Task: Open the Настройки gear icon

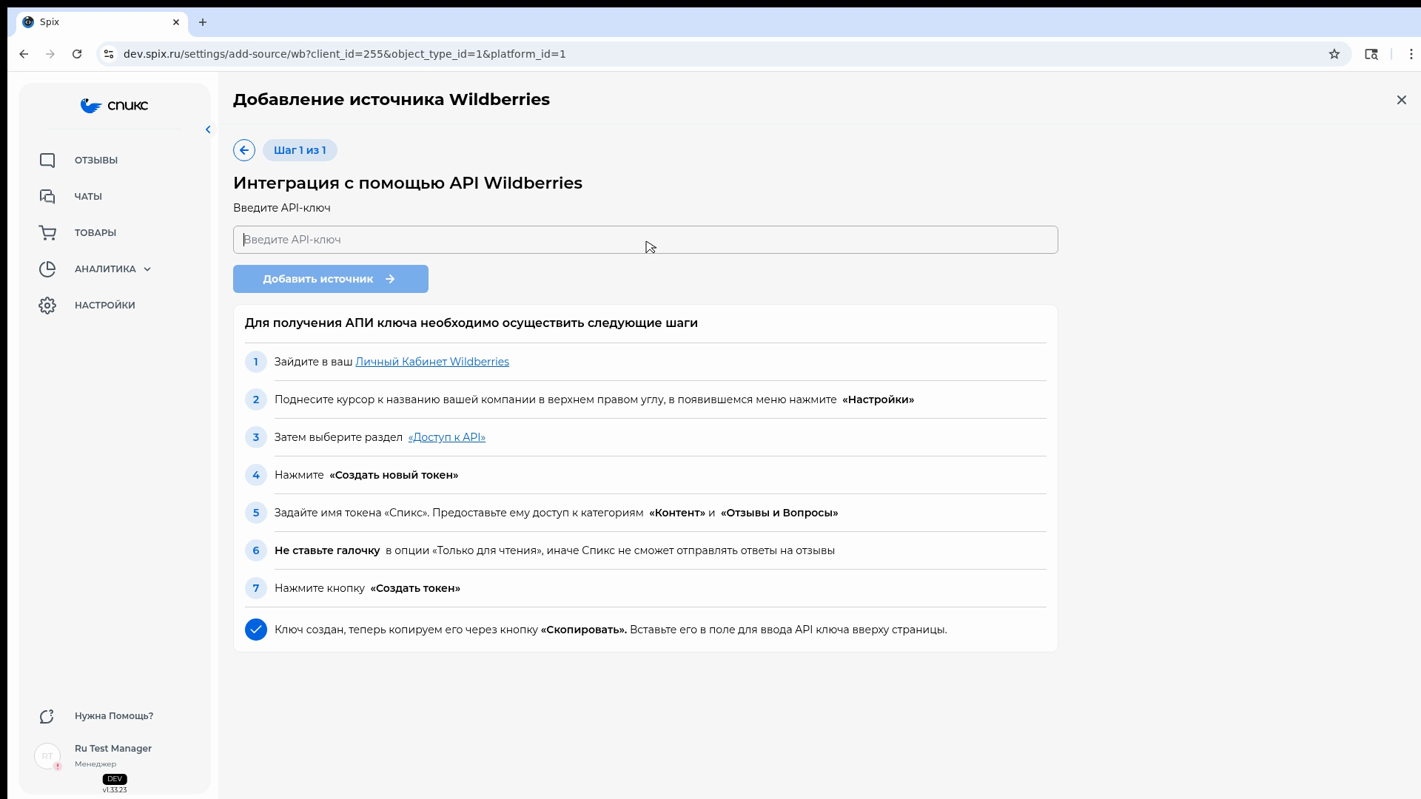Action: (x=47, y=306)
